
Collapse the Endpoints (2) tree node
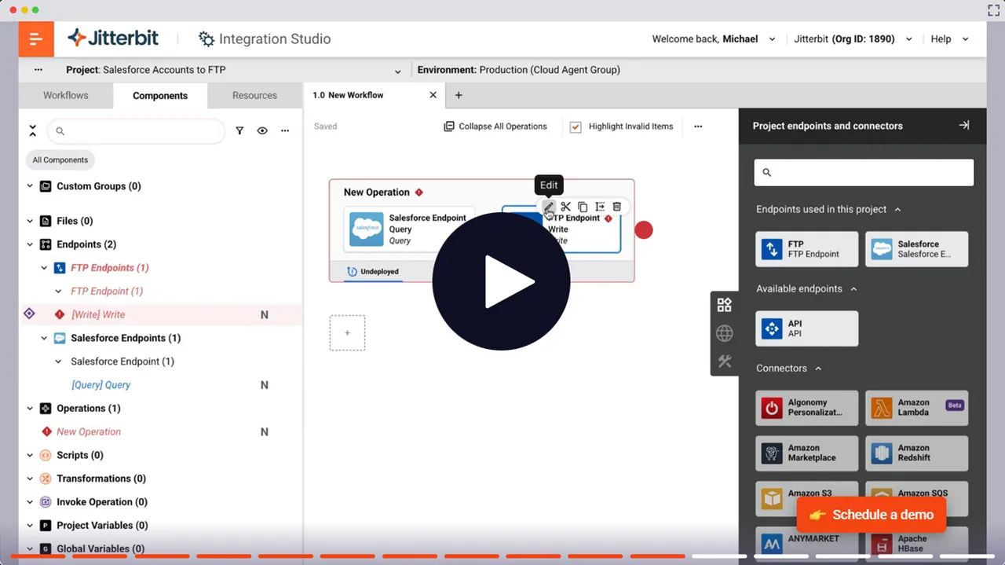point(30,245)
